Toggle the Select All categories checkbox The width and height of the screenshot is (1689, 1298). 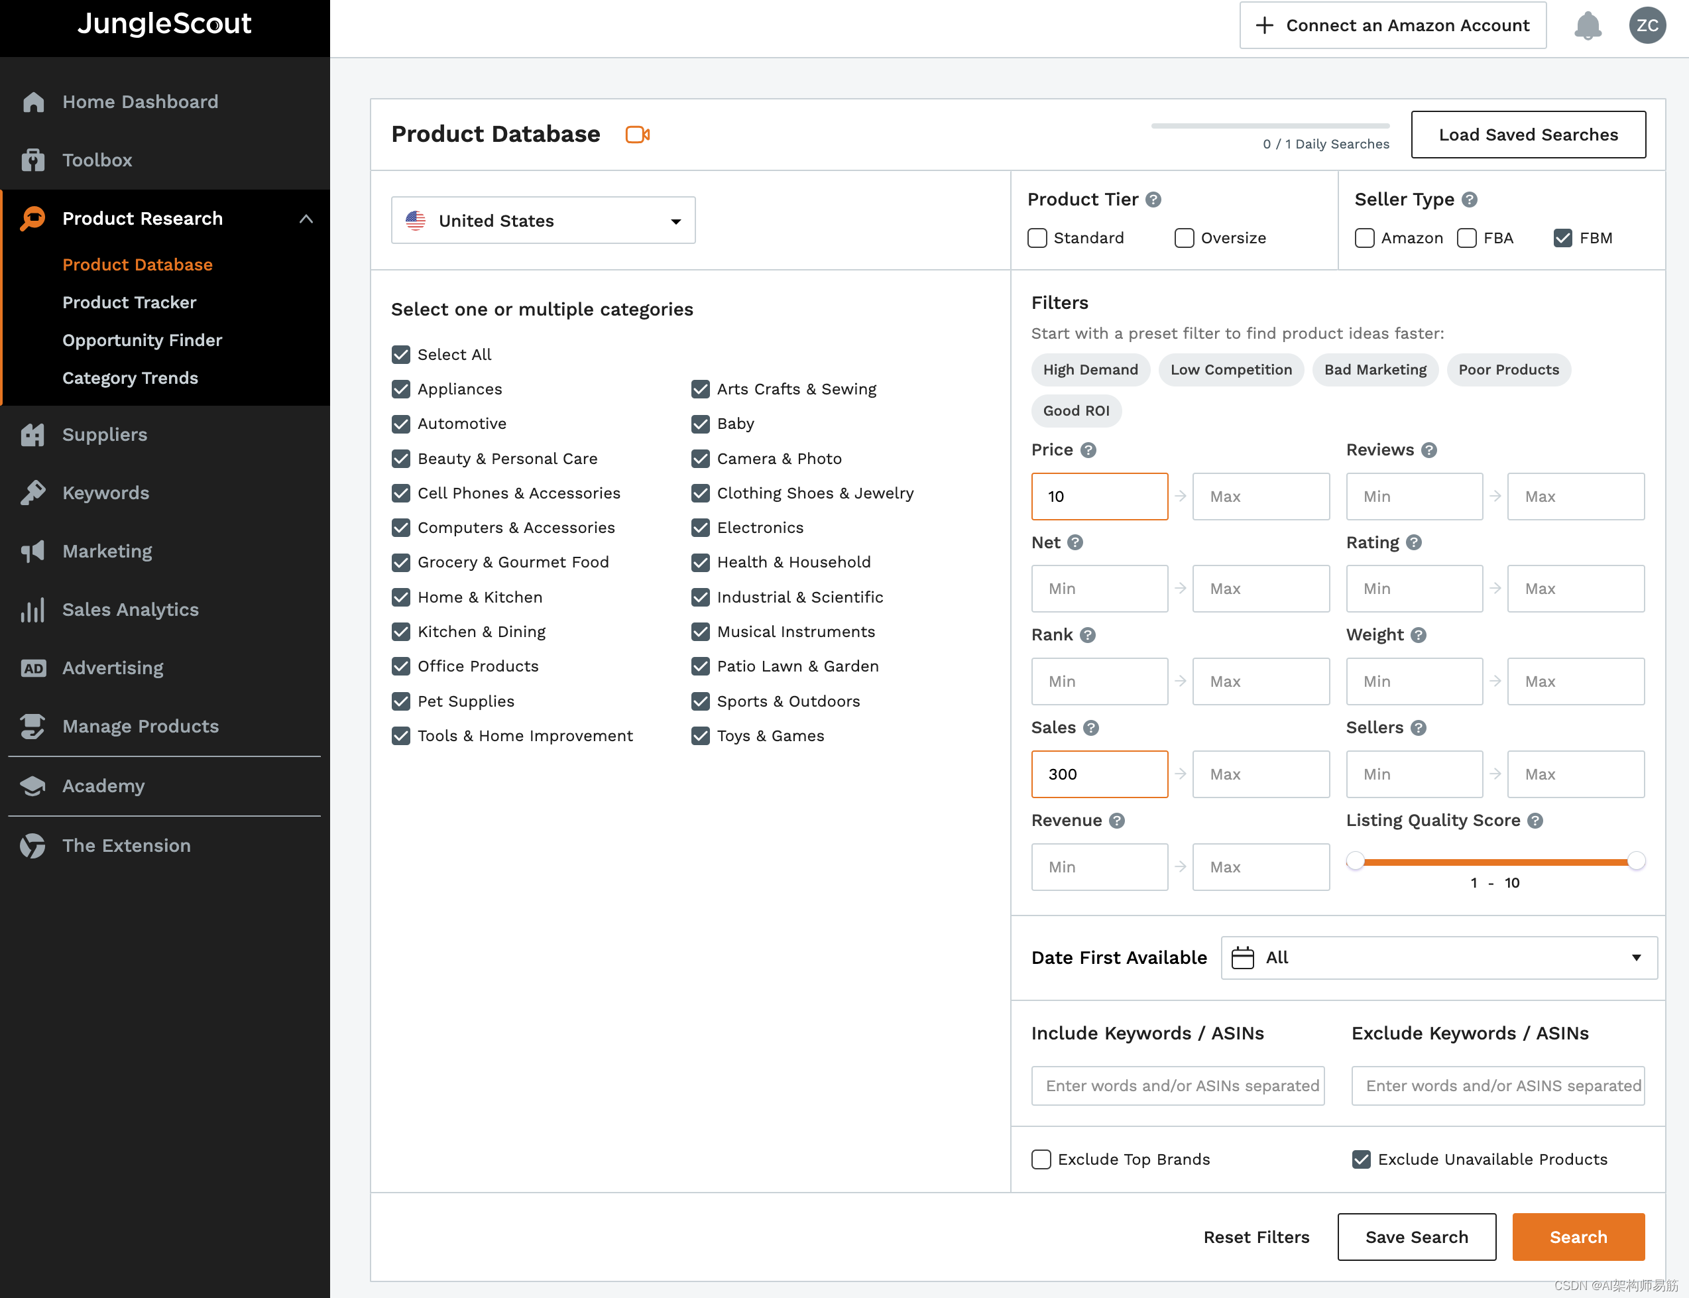[x=401, y=355]
